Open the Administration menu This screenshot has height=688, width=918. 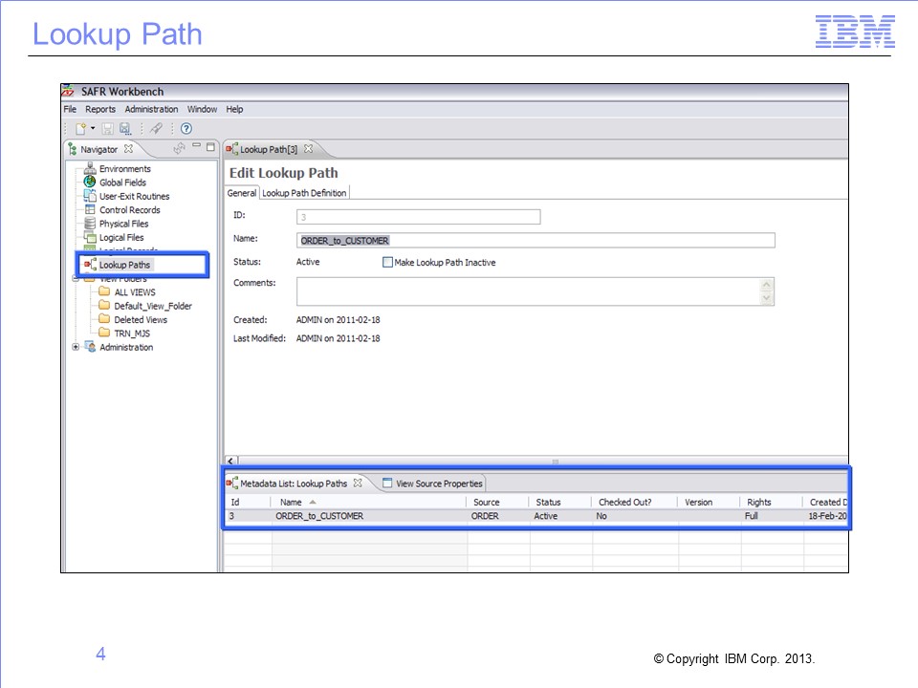pyautogui.click(x=151, y=109)
